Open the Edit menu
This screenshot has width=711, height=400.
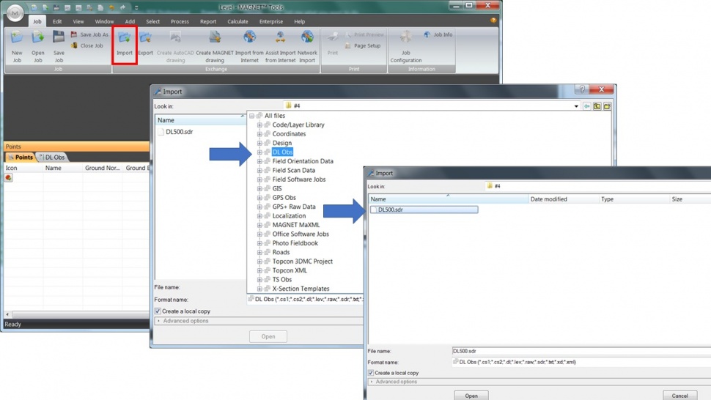pyautogui.click(x=57, y=21)
